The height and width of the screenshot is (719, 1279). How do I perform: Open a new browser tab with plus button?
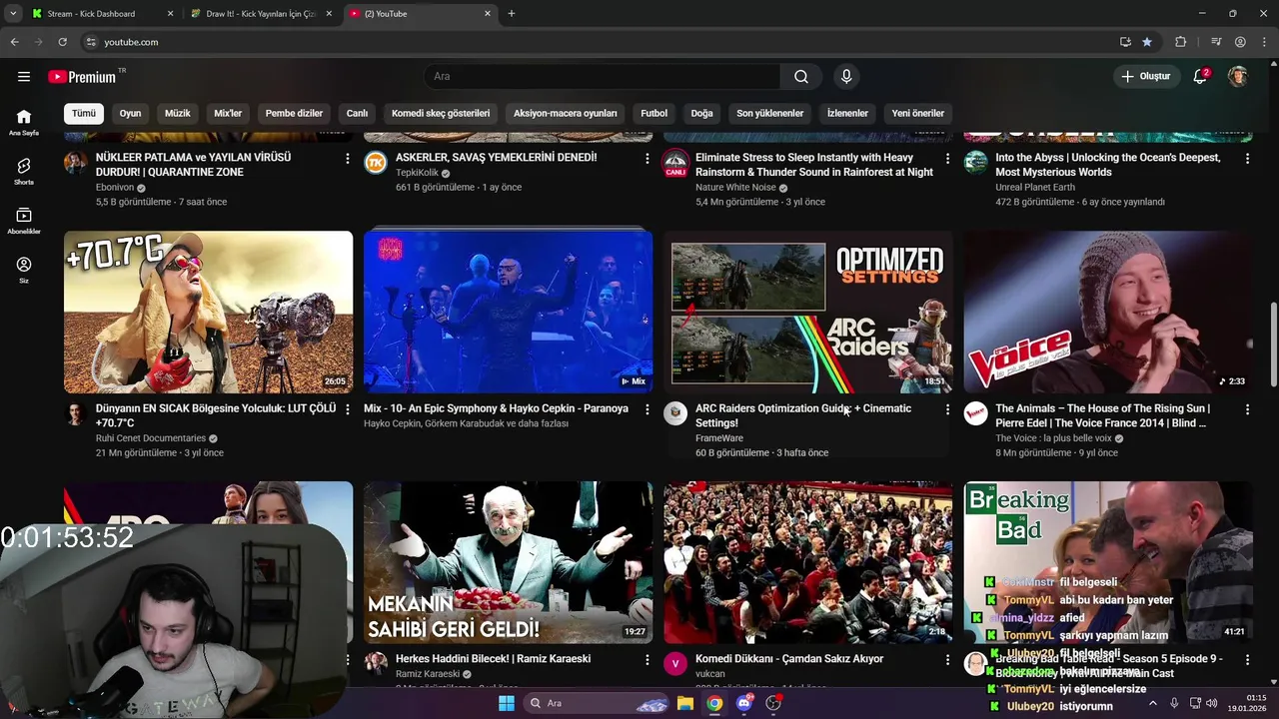coord(512,14)
